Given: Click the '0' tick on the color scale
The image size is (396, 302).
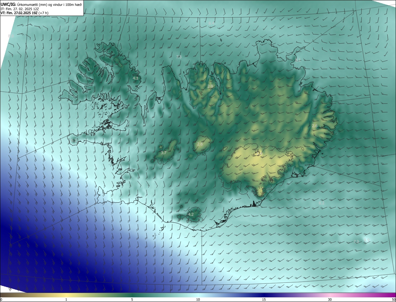Looking at the screenshot, I should coord(1,300).
